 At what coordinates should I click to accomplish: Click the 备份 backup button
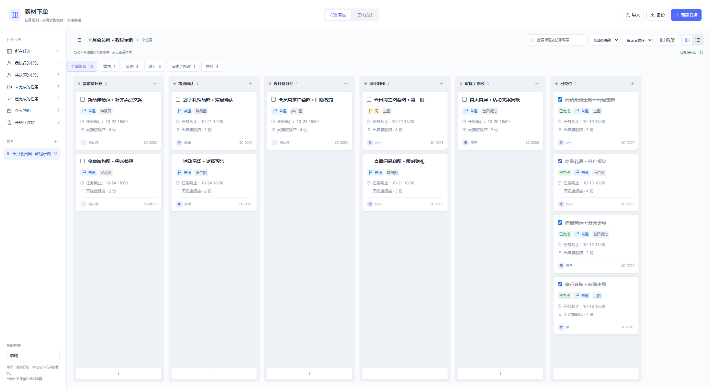657,15
